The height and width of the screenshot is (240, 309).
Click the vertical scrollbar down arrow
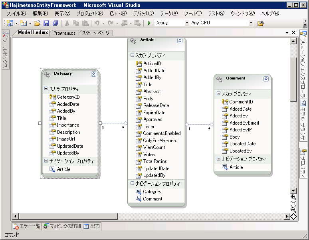293,190
